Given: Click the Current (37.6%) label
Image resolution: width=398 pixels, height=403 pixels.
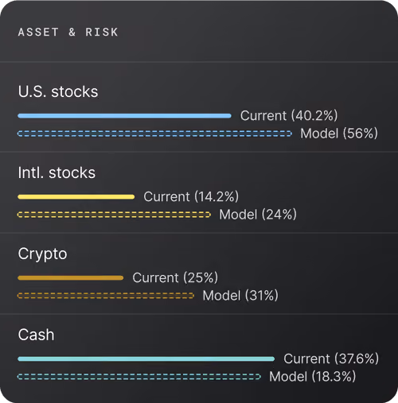Looking at the screenshot, I should [331, 358].
